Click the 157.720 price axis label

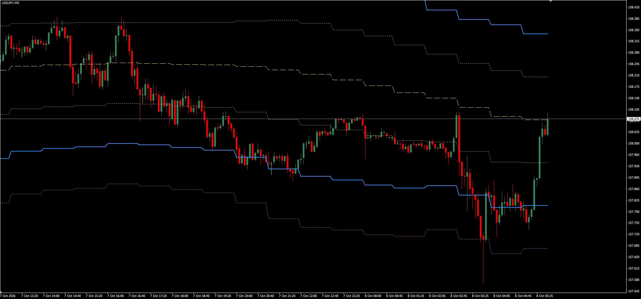(634, 234)
